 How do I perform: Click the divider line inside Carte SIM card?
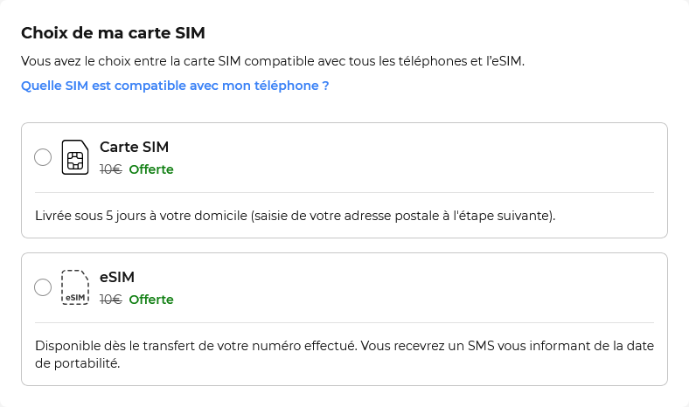coord(344,192)
